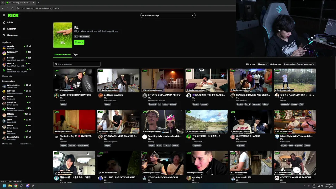This screenshot has height=189, width=336.
Task: Close the IRL Streaming browser tab
Action: pos(34,3)
